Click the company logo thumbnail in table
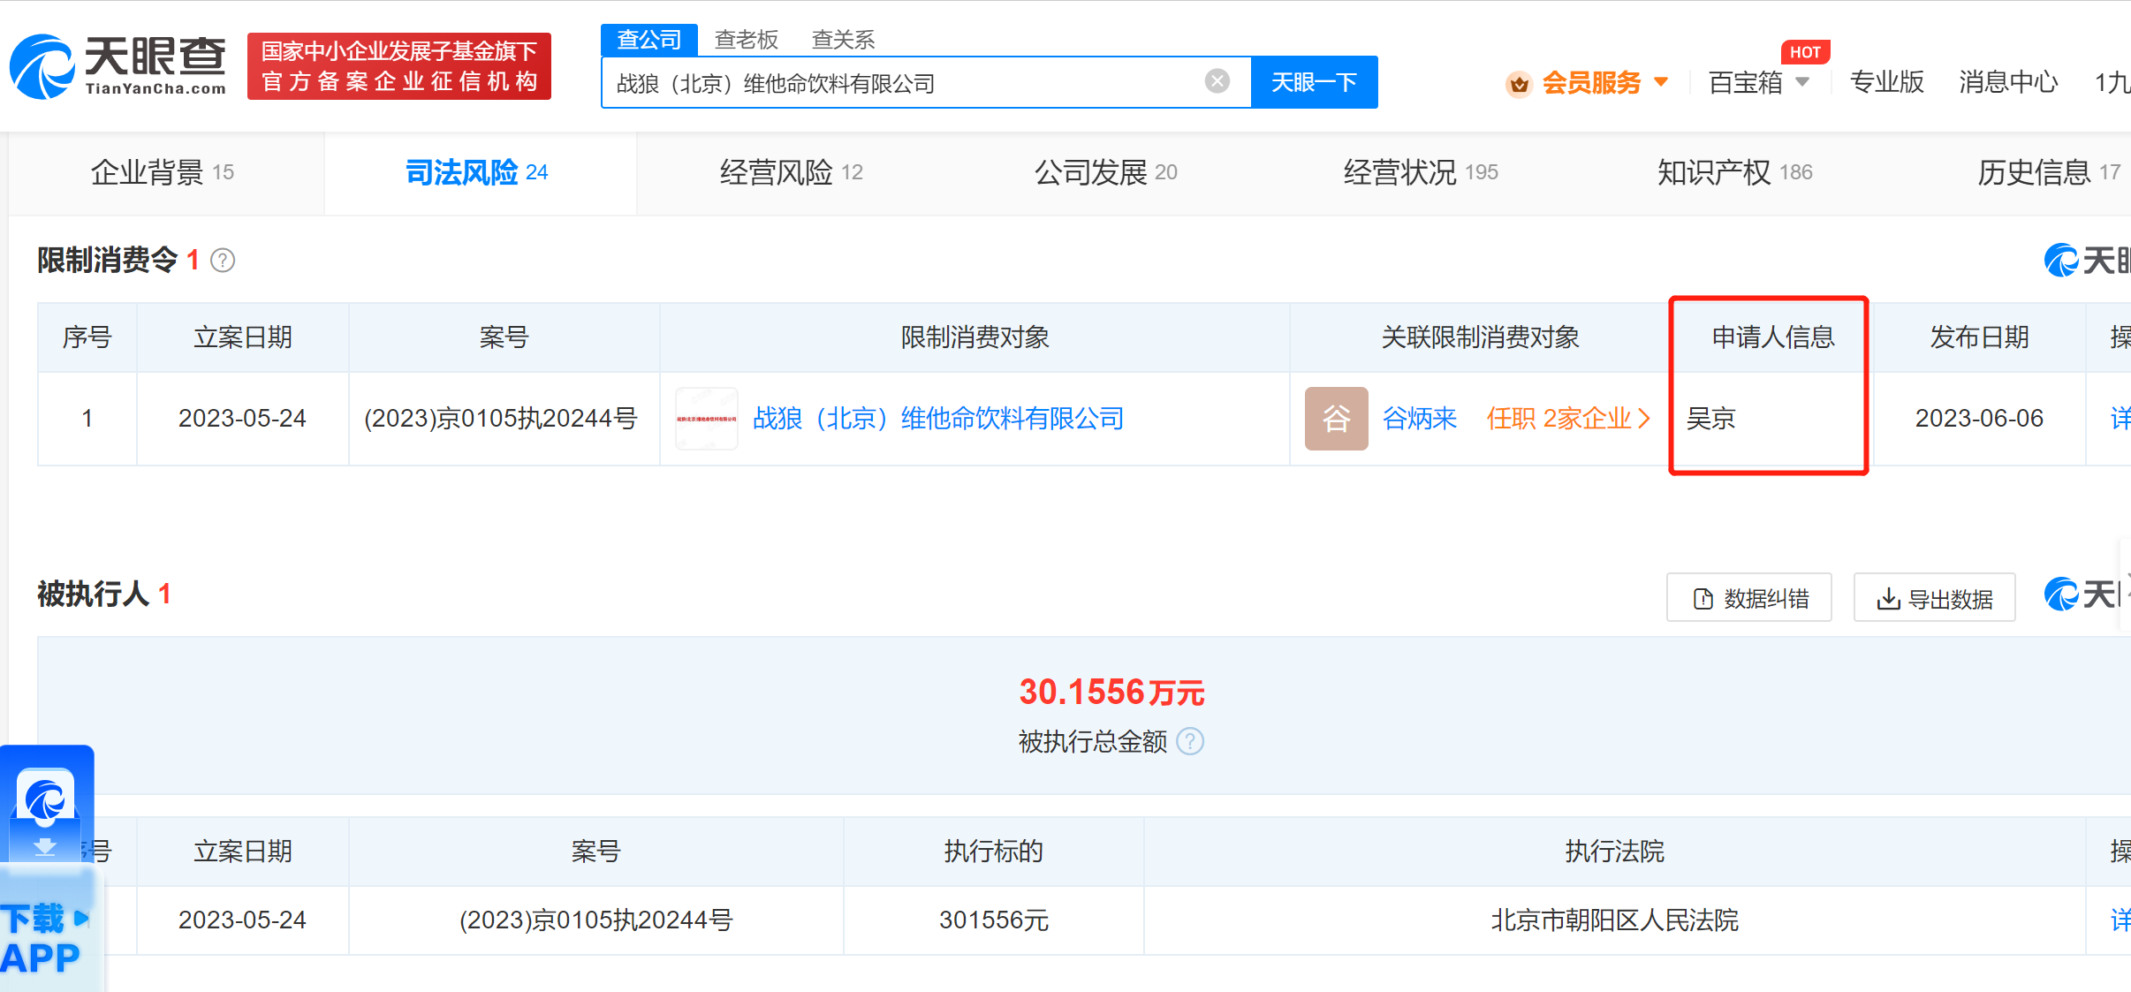 [x=706, y=419]
